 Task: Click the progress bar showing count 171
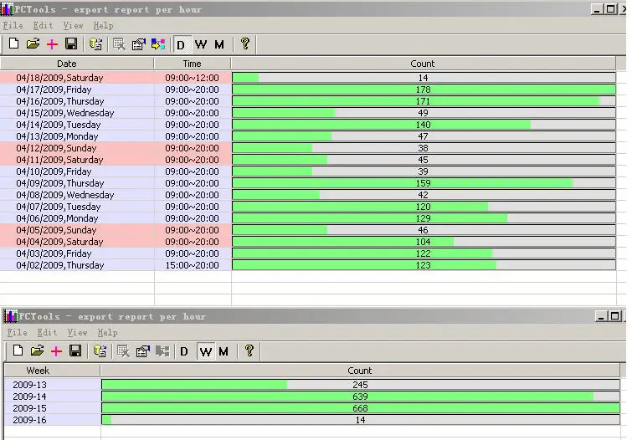424,101
